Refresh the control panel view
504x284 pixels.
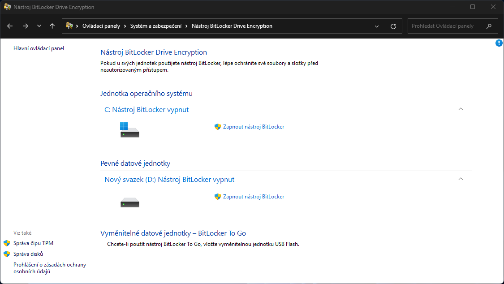point(393,26)
